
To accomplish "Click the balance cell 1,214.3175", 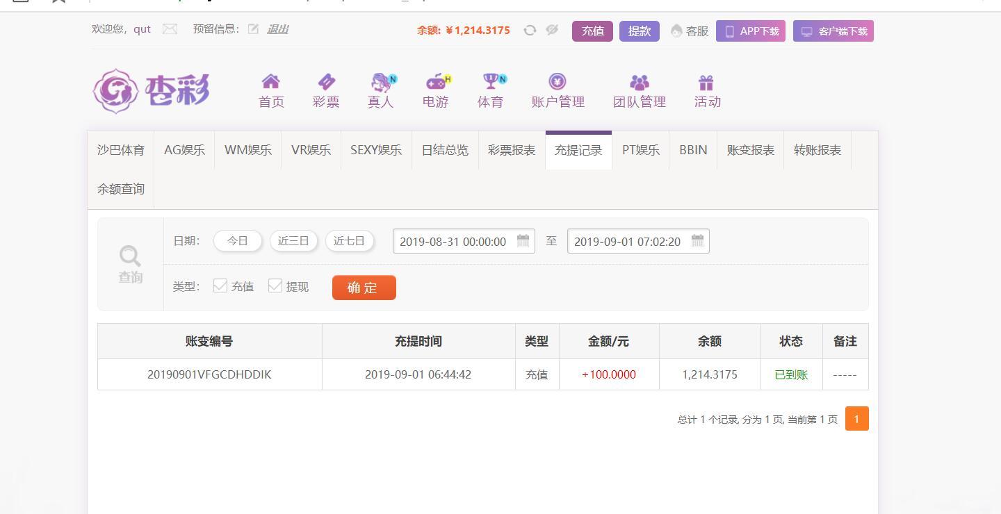I will (710, 374).
